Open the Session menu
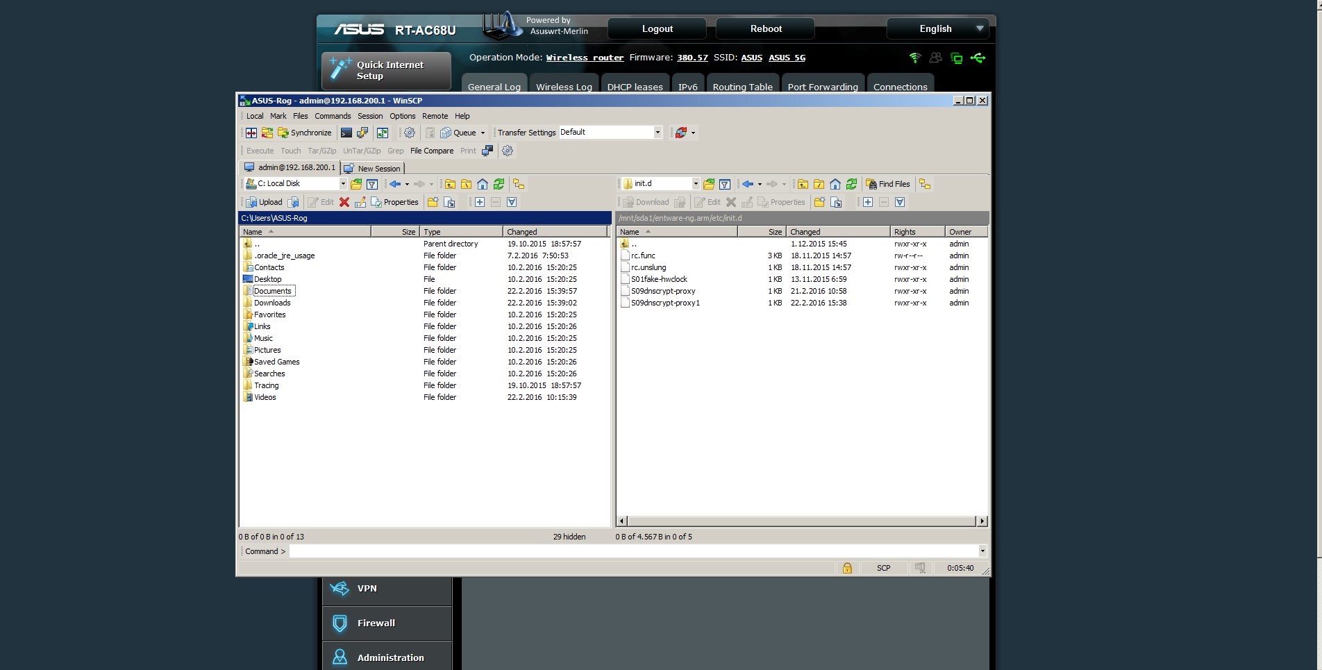This screenshot has height=670, width=1322. click(x=370, y=116)
